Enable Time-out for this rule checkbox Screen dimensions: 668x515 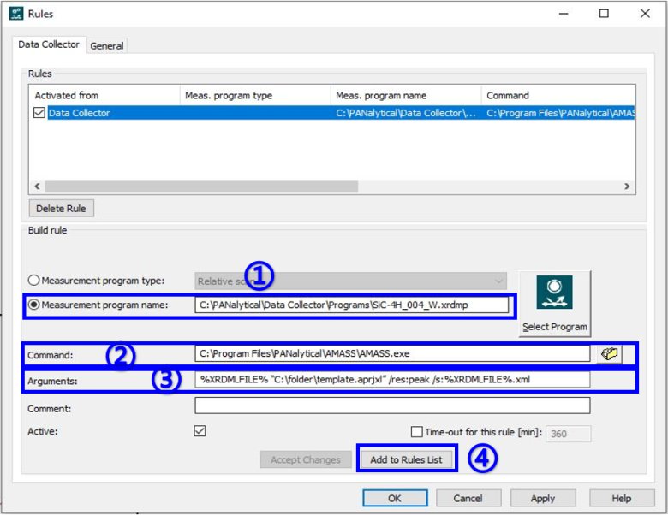[417, 432]
